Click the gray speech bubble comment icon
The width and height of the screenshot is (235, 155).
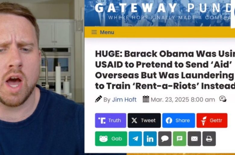click(x=165, y=139)
